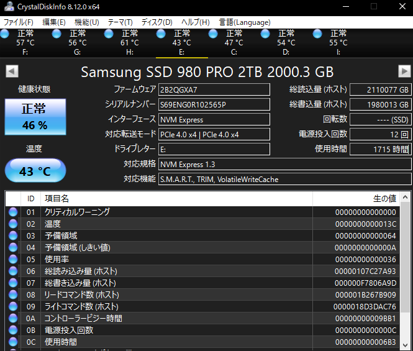Click status orb of row 07 総書き込み量

pyautogui.click(x=13, y=283)
